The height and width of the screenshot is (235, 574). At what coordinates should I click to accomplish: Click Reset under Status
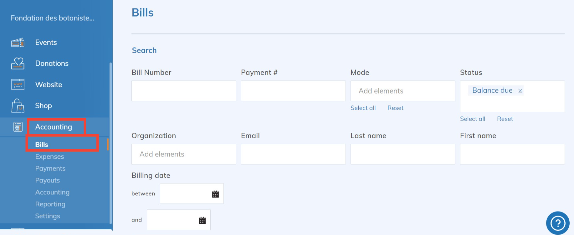tap(505, 119)
